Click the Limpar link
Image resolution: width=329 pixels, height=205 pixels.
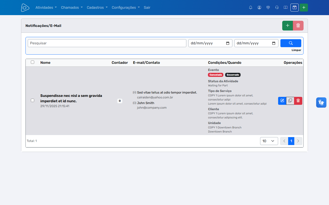pyautogui.click(x=296, y=50)
